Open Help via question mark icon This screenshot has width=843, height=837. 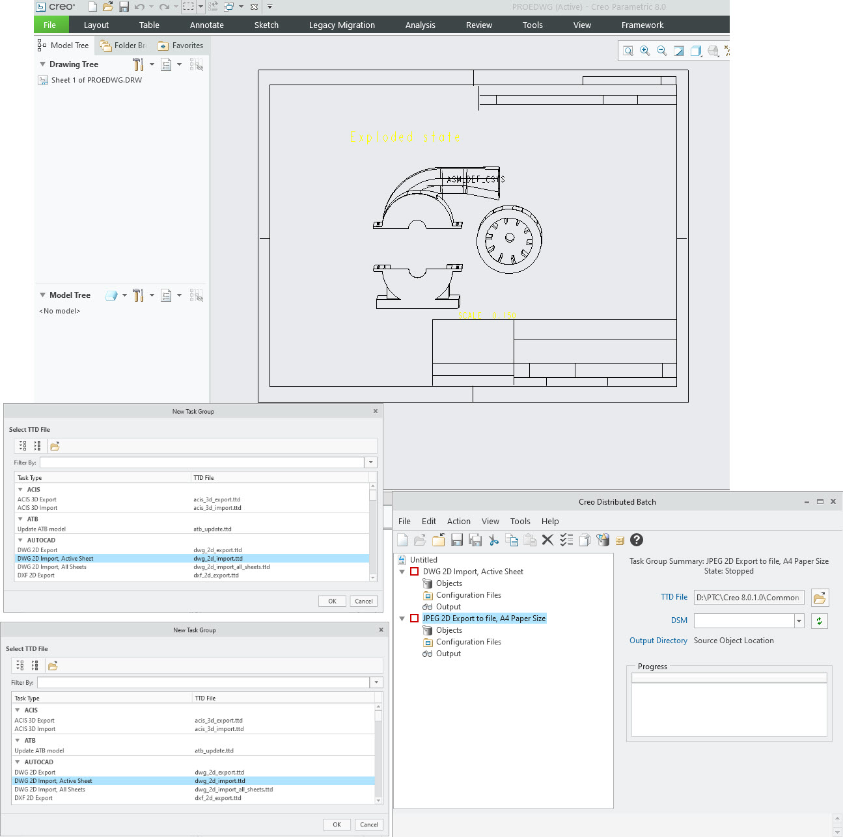(636, 540)
